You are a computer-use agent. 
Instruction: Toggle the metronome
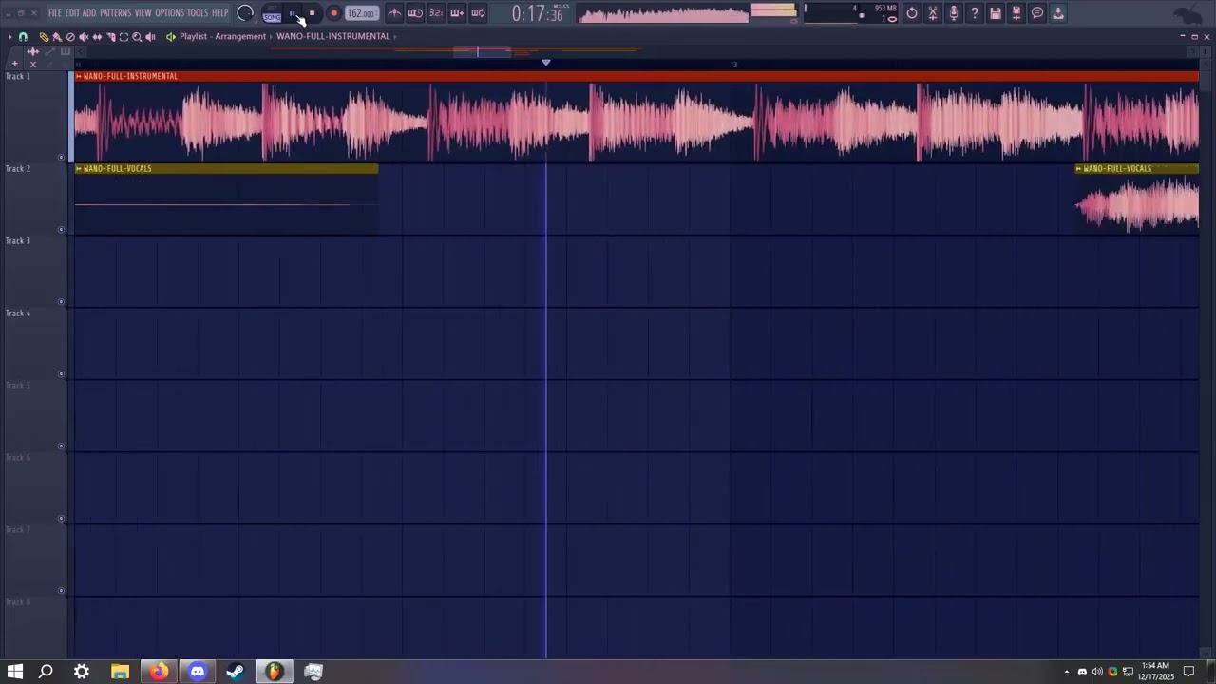click(394, 13)
